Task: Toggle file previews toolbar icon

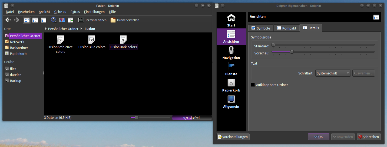Action: click(62, 20)
